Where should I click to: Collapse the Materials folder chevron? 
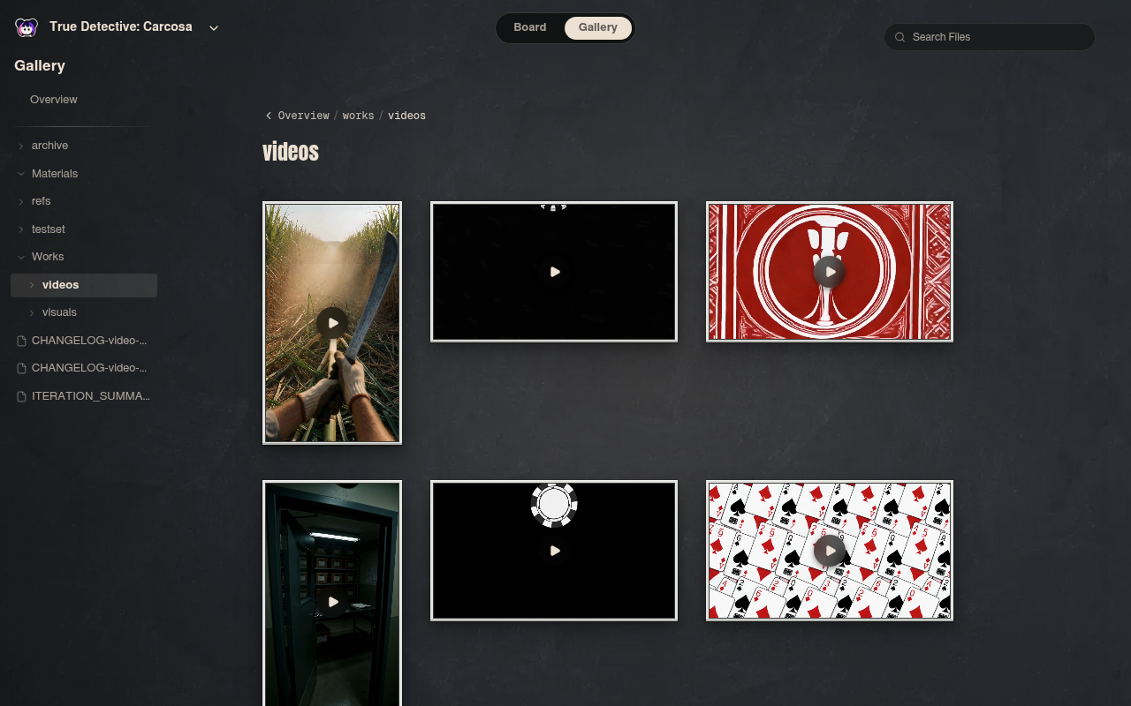21,174
